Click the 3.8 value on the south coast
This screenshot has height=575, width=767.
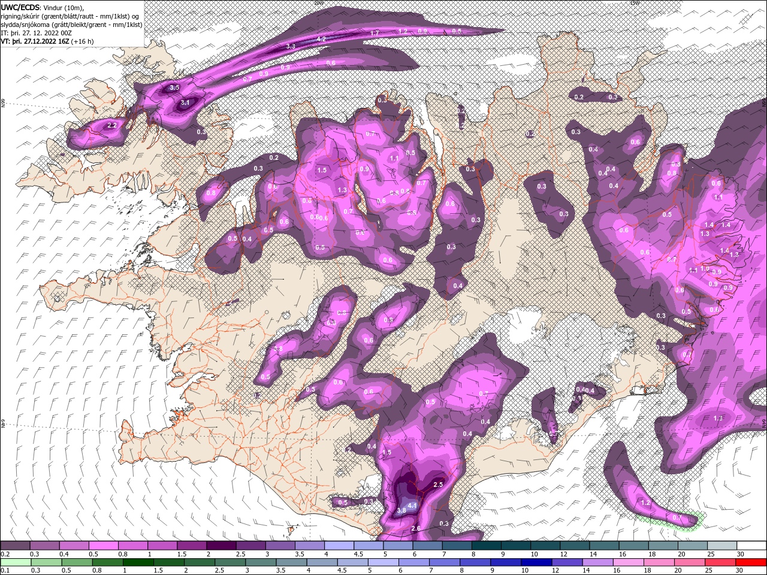[x=401, y=511]
